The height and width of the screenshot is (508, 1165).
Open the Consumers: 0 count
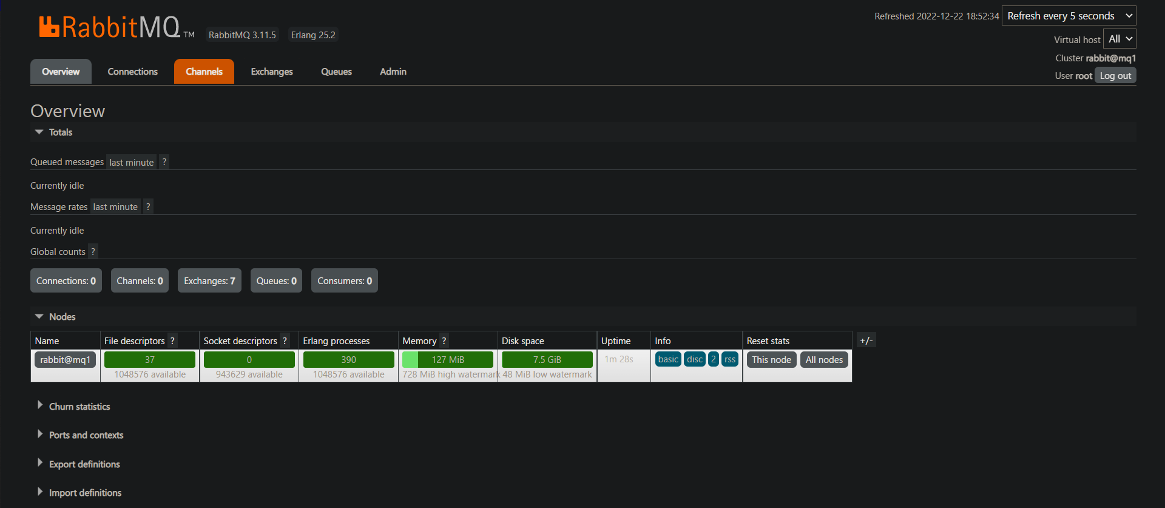[345, 280]
